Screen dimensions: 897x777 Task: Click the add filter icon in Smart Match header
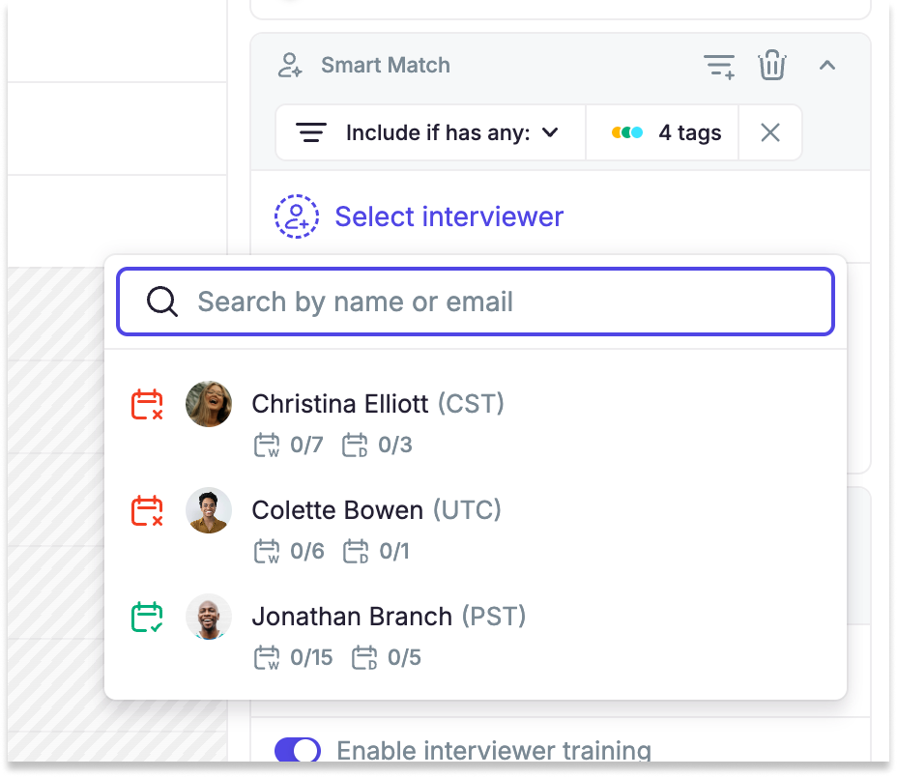[719, 67]
